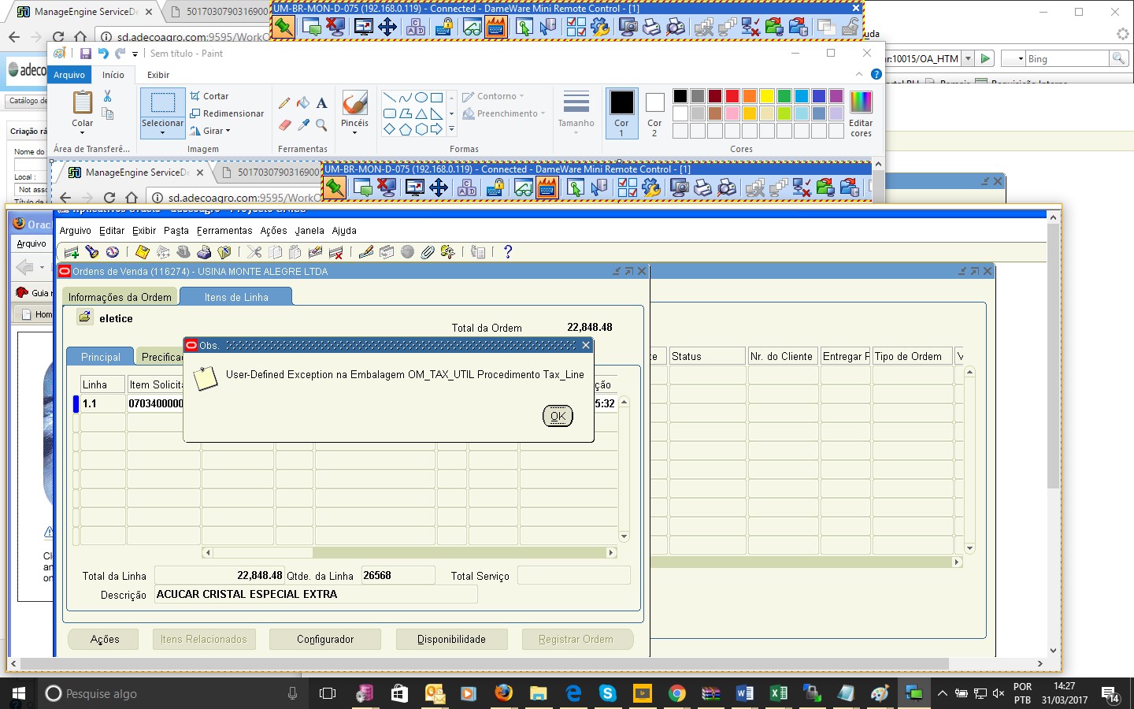Screen dimensions: 1134x709
Task: Select Cor 1 black color box
Action: (621, 113)
